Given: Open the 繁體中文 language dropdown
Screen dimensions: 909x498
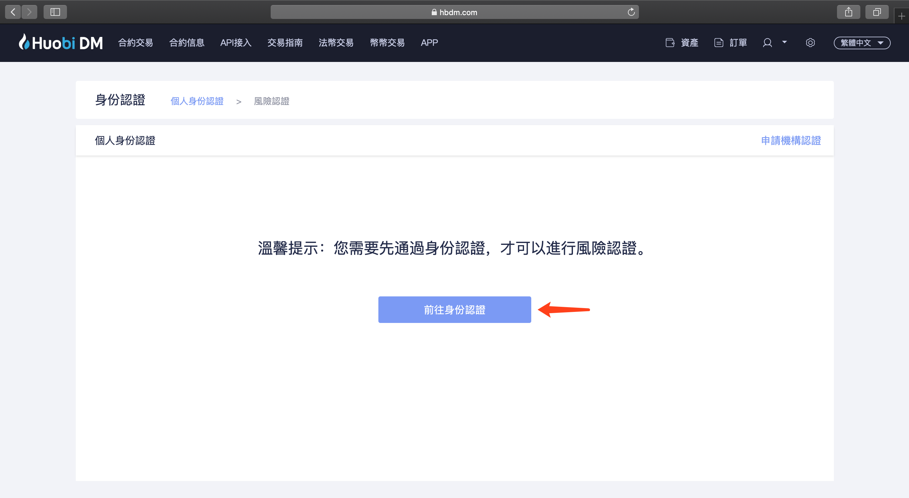Looking at the screenshot, I should pyautogui.click(x=862, y=43).
